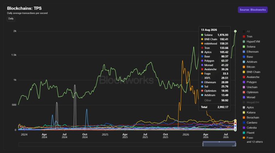Click the Fogo orange legend swatch
The height and width of the screenshot is (153, 275).
[x=244, y=138]
